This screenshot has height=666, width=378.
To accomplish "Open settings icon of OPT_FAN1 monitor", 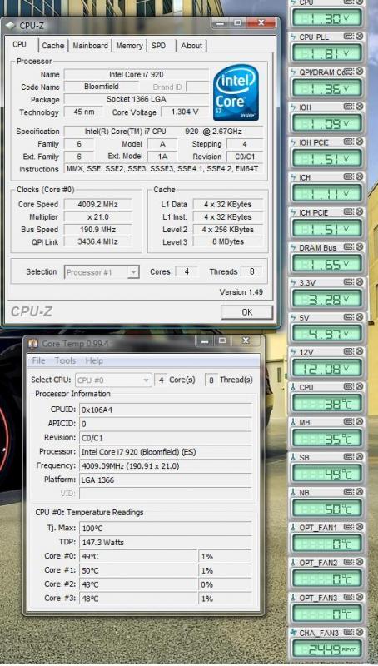I will coord(349,527).
